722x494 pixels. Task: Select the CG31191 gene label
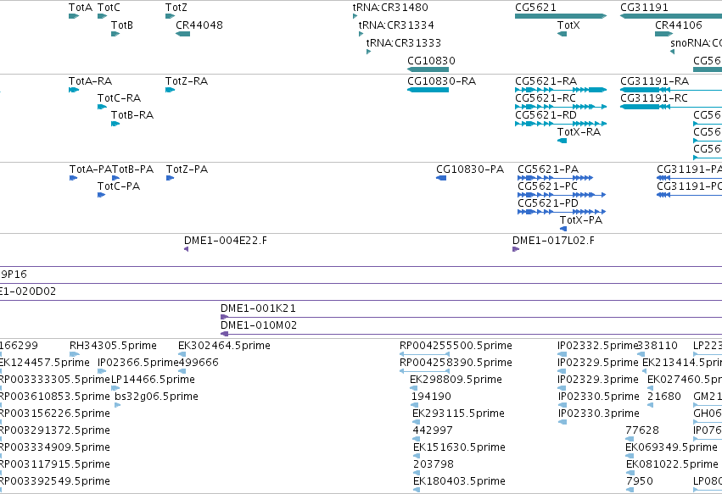pyautogui.click(x=644, y=8)
